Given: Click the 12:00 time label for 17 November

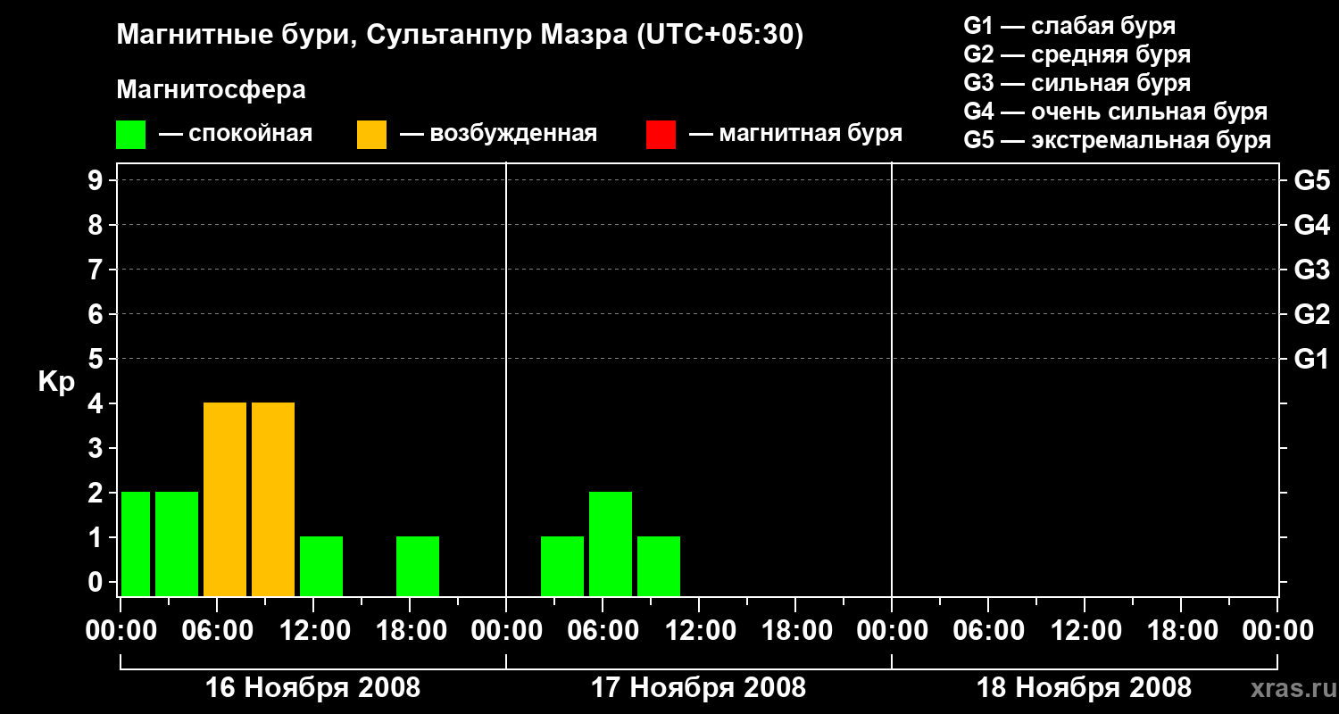Looking at the screenshot, I should pyautogui.click(x=700, y=631).
